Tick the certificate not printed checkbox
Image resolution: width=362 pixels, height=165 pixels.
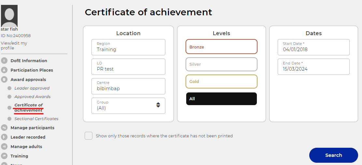89,136
